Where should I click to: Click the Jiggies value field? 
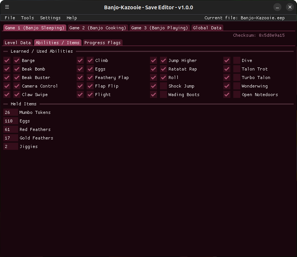11,146
